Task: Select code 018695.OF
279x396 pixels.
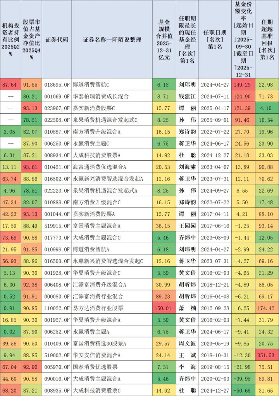Action: click(x=57, y=85)
